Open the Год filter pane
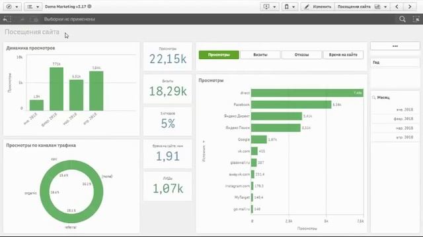The width and height of the screenshot is (423, 237). point(395,63)
